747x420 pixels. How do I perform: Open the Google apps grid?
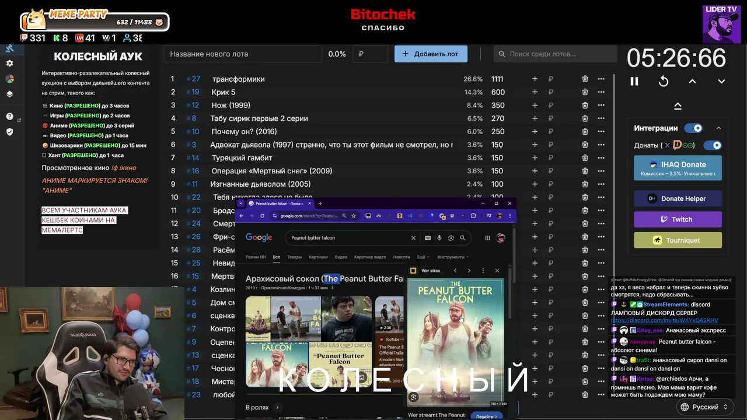point(487,238)
